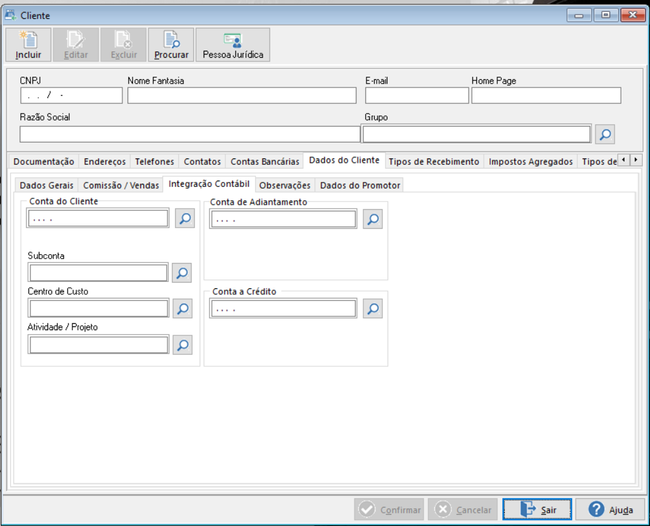The image size is (650, 526).
Task: Open the Tipos de Recebimento tab
Action: [x=434, y=162]
